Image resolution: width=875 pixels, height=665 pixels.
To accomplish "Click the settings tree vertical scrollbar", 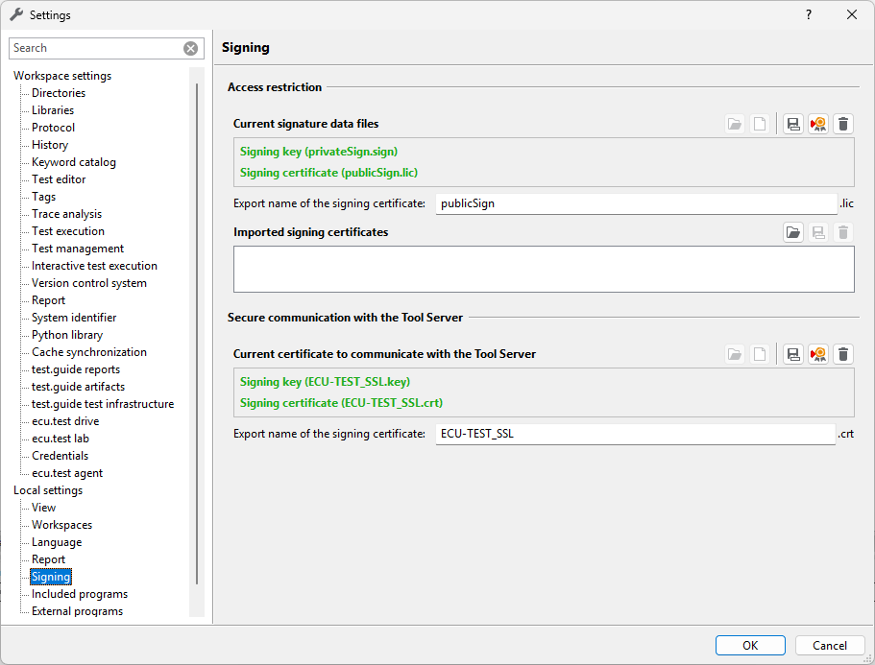I will point(197,333).
